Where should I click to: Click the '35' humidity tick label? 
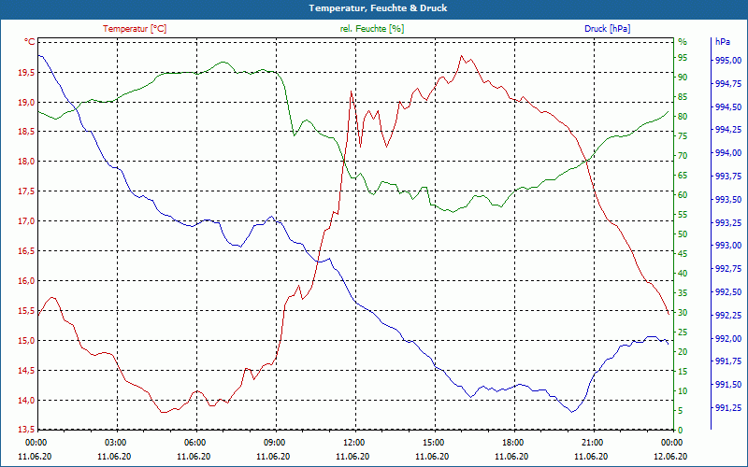pos(683,293)
